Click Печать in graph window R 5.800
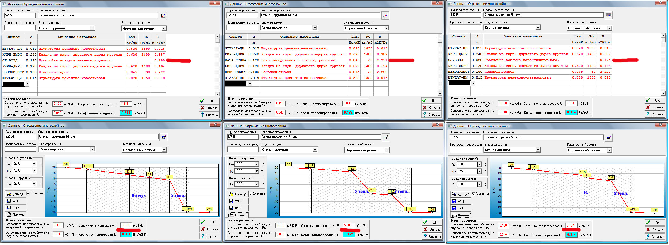Screen dimensions: 669x245 [238, 215]
